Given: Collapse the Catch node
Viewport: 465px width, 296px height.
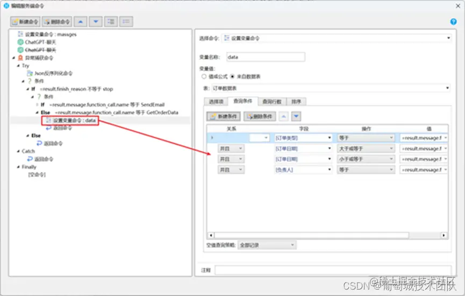Looking at the screenshot, I should pyautogui.click(x=18, y=151).
